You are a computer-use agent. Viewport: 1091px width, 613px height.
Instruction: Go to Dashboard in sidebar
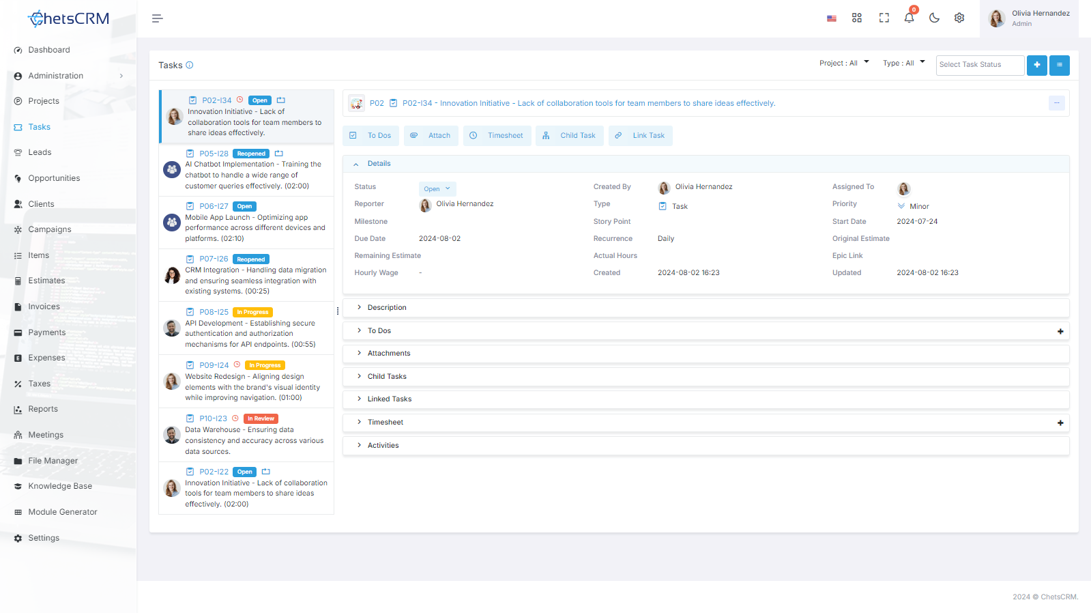[48, 50]
